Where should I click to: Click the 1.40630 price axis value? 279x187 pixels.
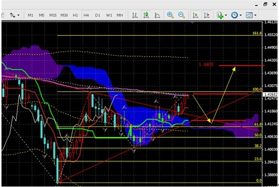pyautogui.click(x=271, y=137)
